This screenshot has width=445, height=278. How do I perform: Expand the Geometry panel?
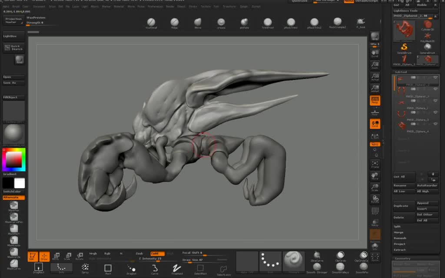pyautogui.click(x=402, y=258)
